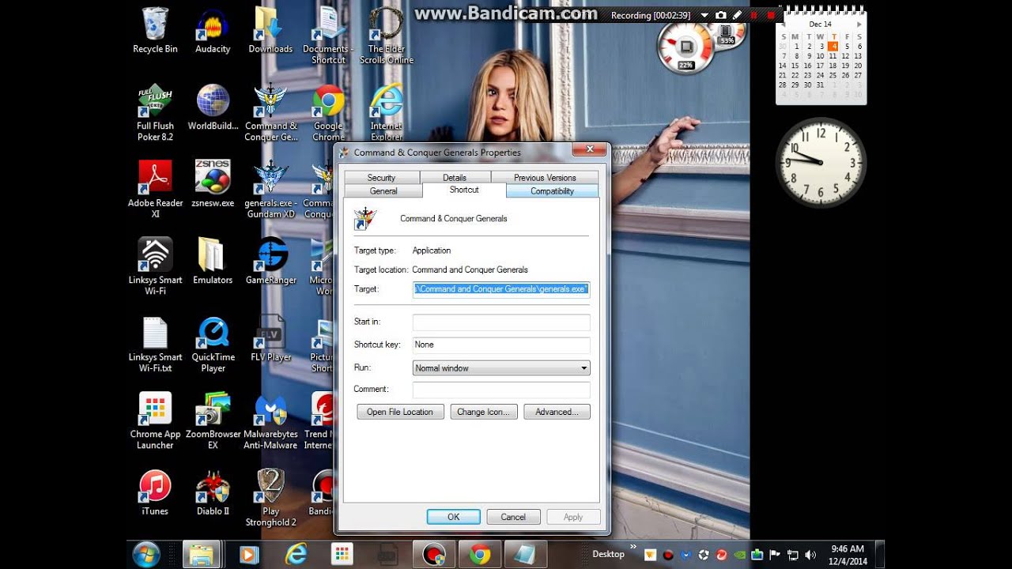Select the Downloads folder shortcut
The height and width of the screenshot is (569, 1012).
(x=270, y=30)
